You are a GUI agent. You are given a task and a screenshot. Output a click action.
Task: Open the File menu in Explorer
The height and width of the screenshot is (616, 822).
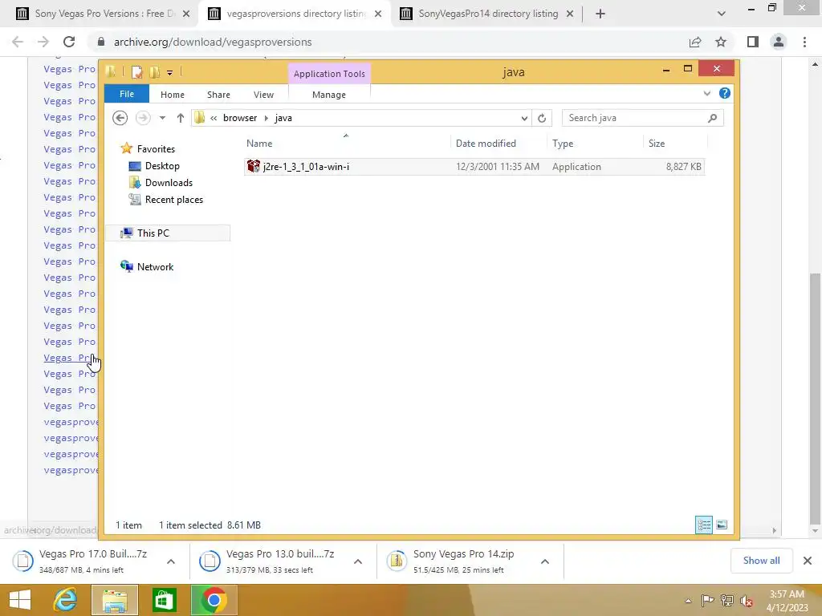point(127,94)
